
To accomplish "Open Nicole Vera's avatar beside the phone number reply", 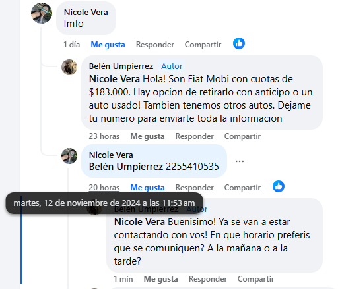I will pyautogui.click(x=69, y=156).
